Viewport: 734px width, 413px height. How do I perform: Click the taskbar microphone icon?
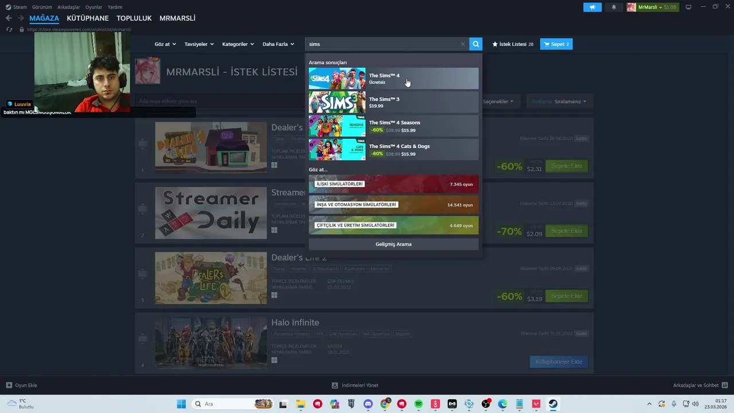pos(674,404)
